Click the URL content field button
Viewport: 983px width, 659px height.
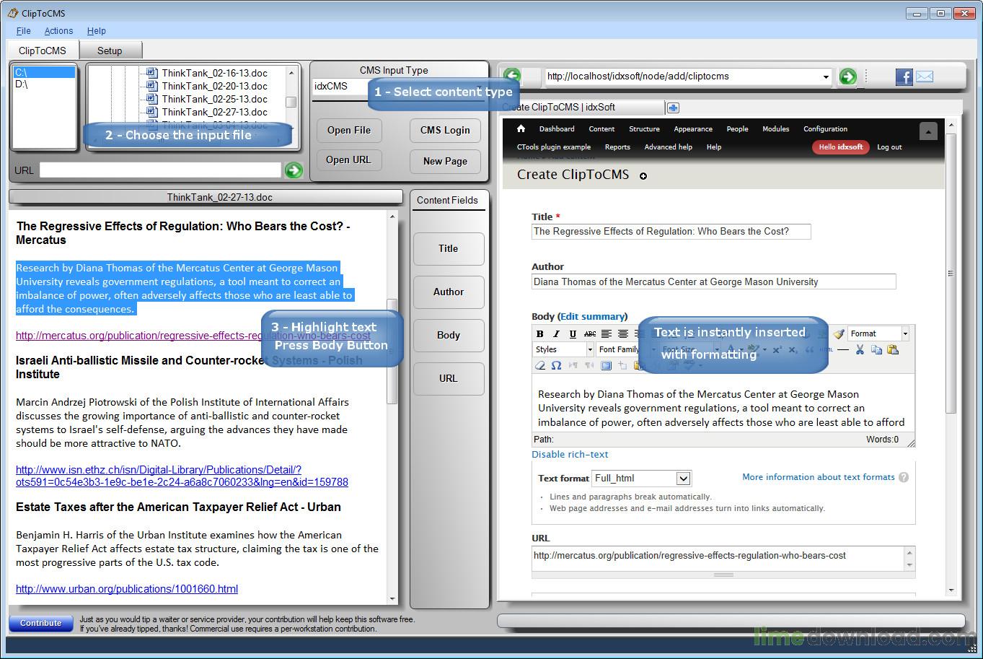pos(449,379)
